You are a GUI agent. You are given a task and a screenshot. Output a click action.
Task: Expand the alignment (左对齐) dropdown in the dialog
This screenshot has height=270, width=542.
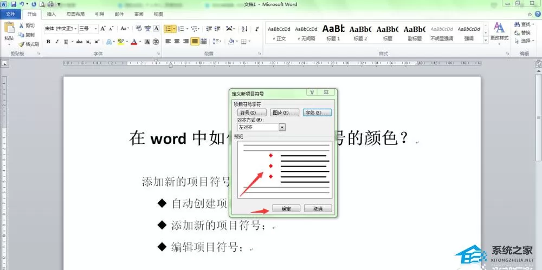(282, 127)
